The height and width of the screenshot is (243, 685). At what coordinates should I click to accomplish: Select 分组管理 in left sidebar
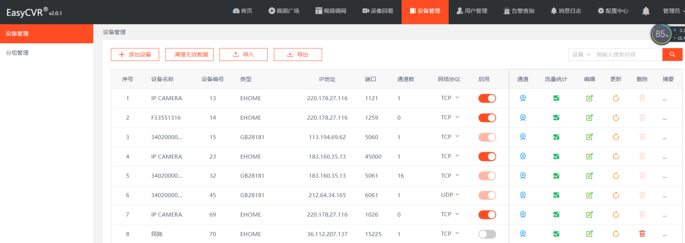coord(47,53)
